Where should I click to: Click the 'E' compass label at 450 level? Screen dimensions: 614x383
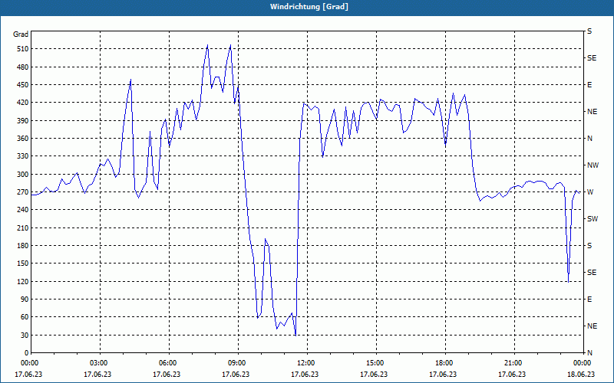589,85
